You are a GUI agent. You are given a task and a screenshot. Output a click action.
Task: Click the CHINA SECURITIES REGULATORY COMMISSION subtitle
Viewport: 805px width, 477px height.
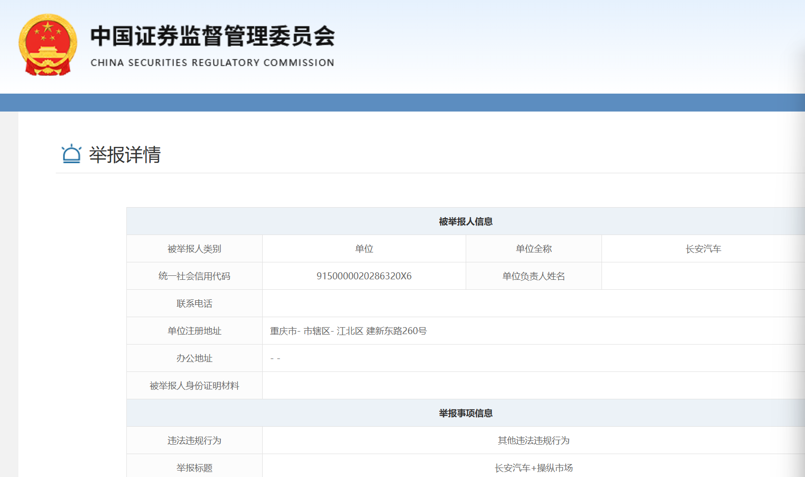(212, 63)
